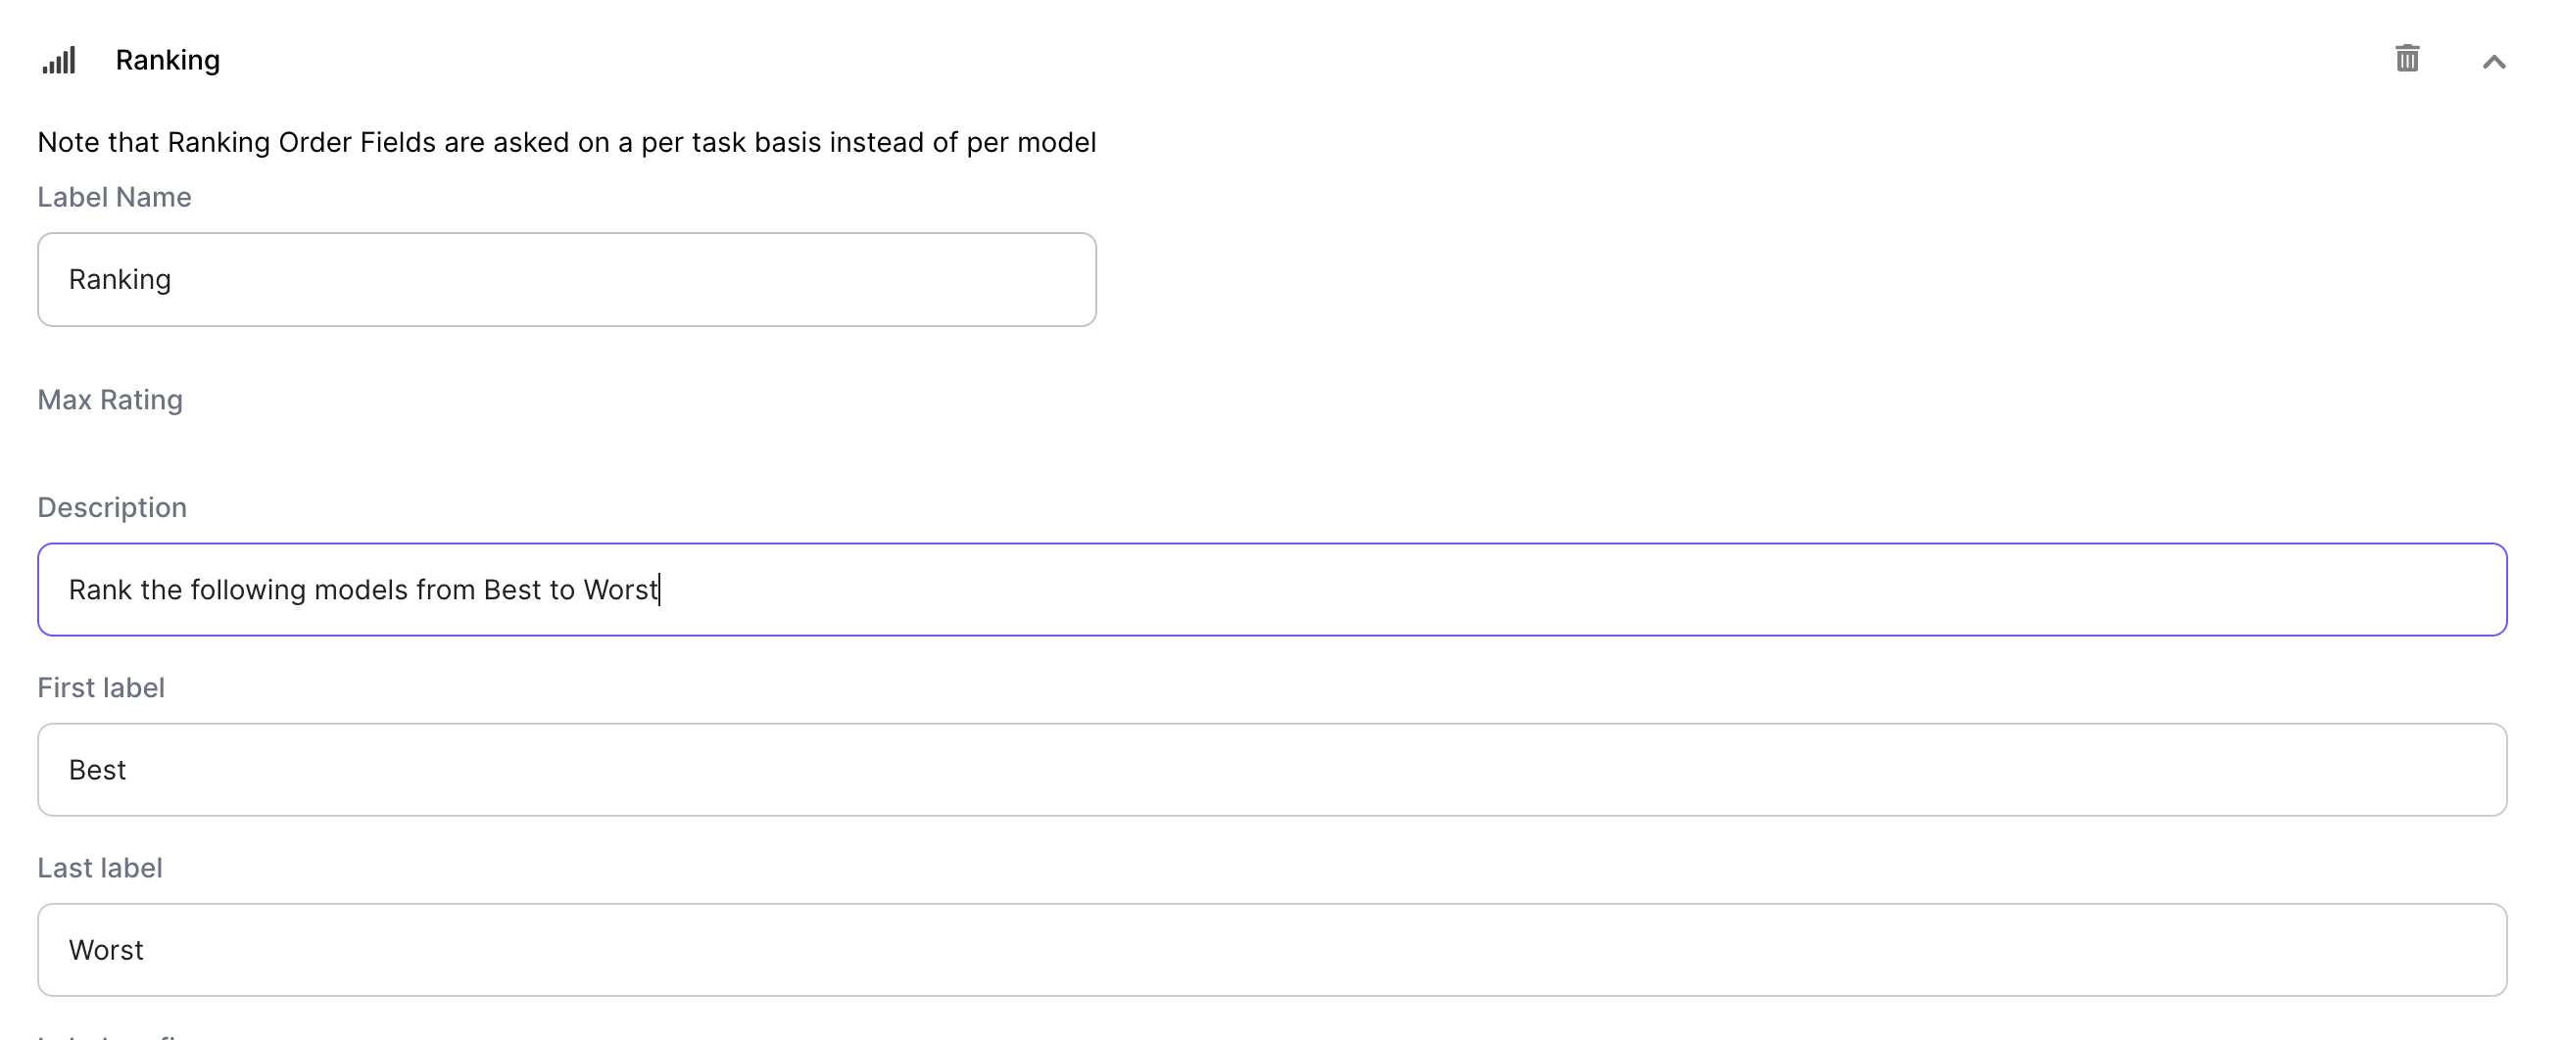
Task: Click the "Max Rating" caption
Action: point(110,400)
